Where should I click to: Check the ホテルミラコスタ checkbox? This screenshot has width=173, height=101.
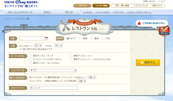(x=71, y=59)
